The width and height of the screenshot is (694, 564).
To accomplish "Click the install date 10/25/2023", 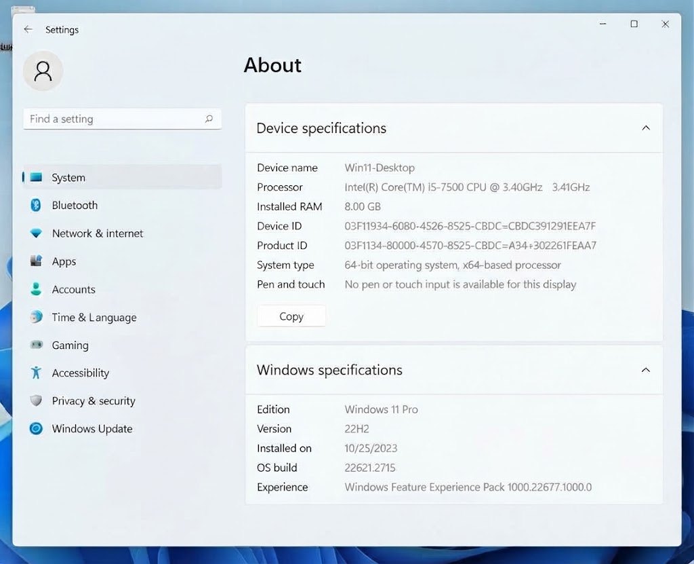I will pyautogui.click(x=371, y=448).
